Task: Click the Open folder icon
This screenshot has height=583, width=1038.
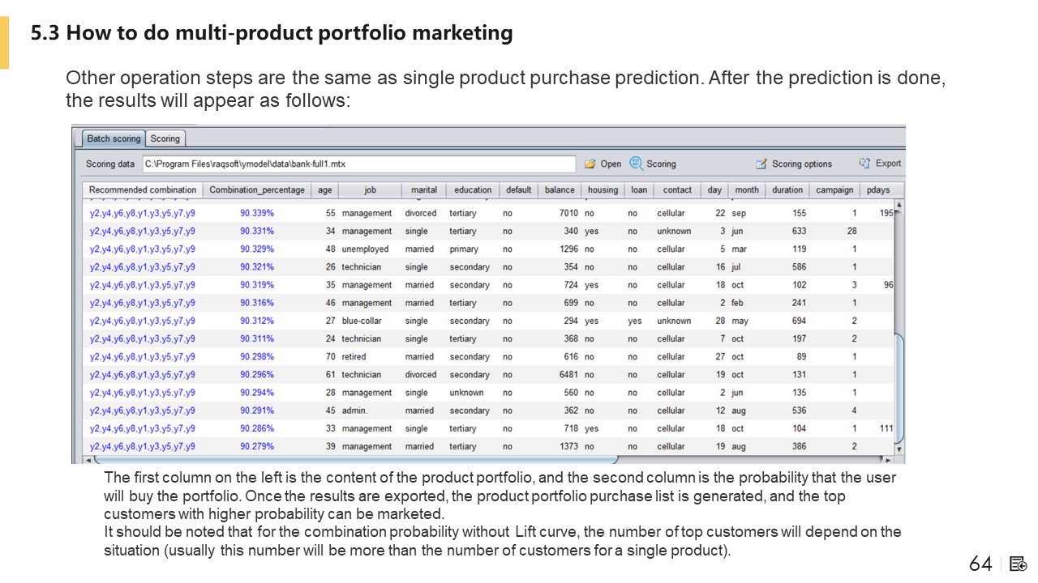Action: (590, 164)
